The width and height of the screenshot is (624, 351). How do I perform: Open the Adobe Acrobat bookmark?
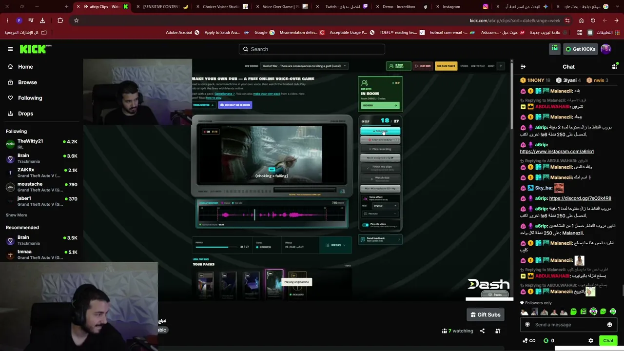point(183,33)
